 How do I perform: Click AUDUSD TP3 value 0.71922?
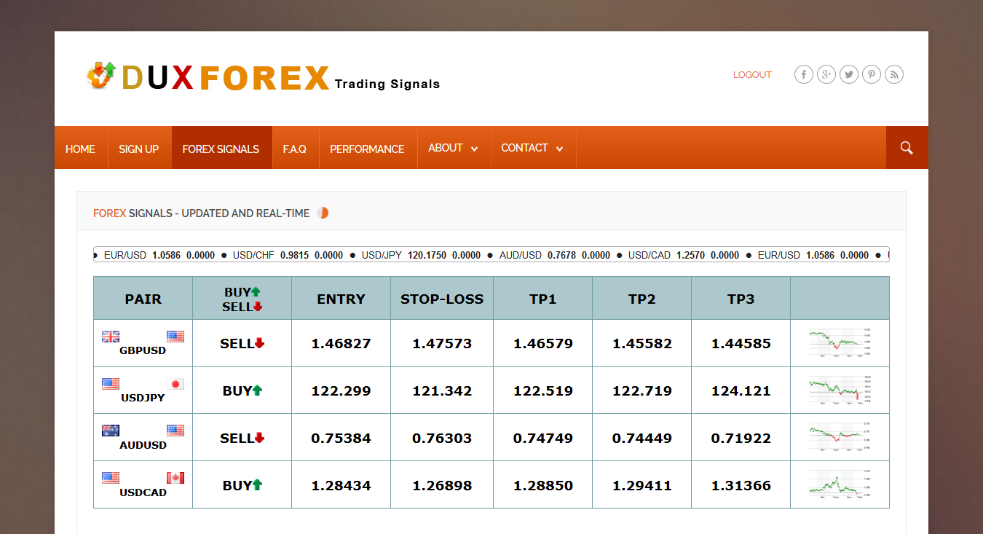[741, 439]
